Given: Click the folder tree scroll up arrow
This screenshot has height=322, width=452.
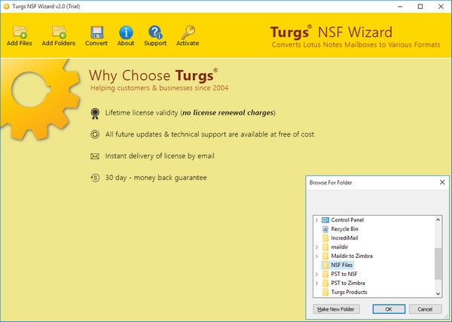Looking at the screenshot, I should pos(438,220).
